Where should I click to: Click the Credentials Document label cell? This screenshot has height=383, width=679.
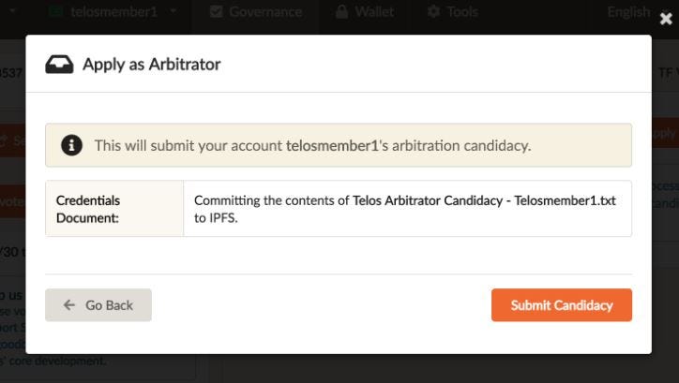[x=114, y=209]
